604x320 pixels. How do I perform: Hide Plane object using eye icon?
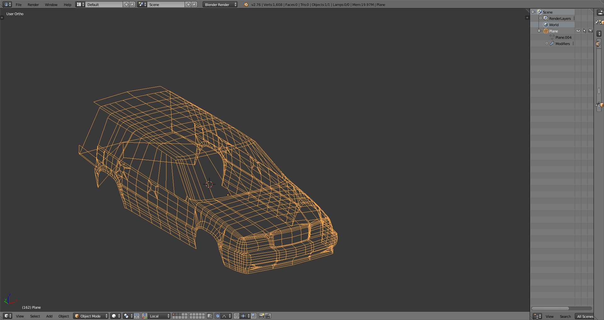coord(578,31)
